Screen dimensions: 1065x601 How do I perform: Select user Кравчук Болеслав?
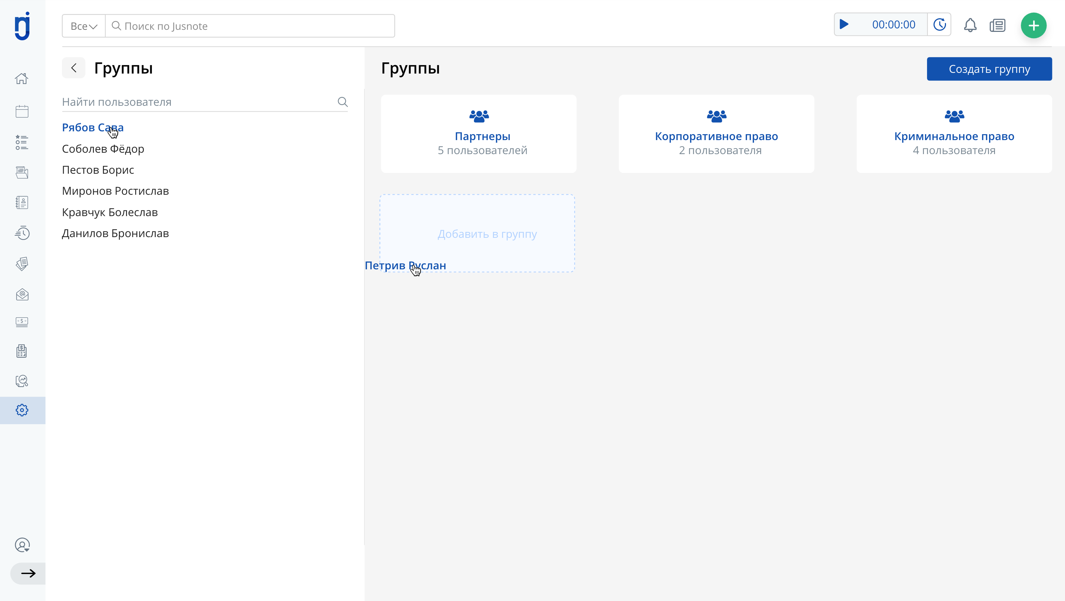pos(110,212)
